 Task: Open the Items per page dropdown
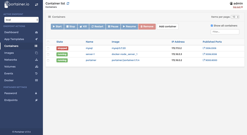[x=235, y=17]
